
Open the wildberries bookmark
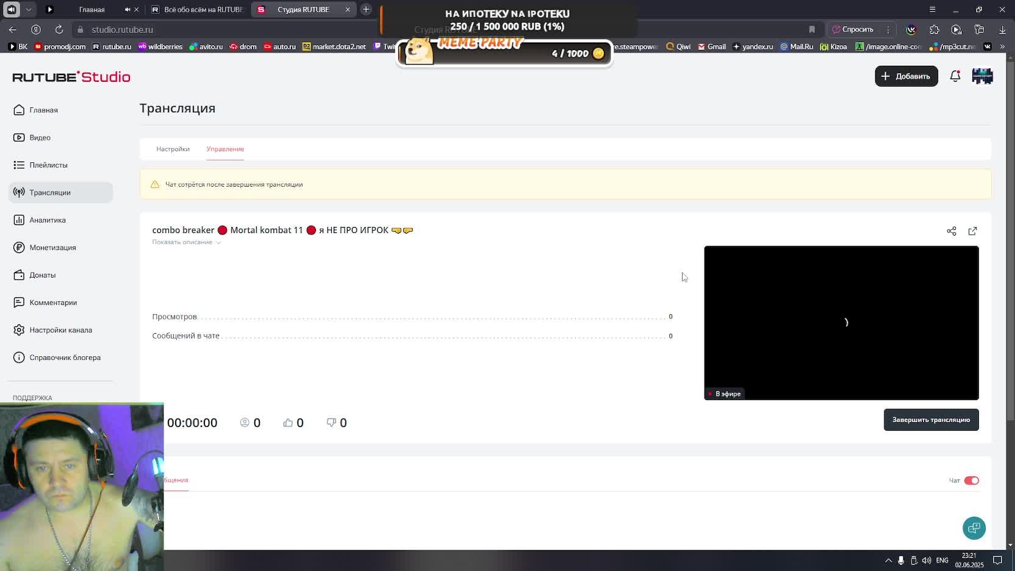click(160, 46)
